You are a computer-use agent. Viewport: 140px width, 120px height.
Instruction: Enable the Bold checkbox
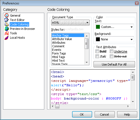pyautogui.click(x=97, y=51)
